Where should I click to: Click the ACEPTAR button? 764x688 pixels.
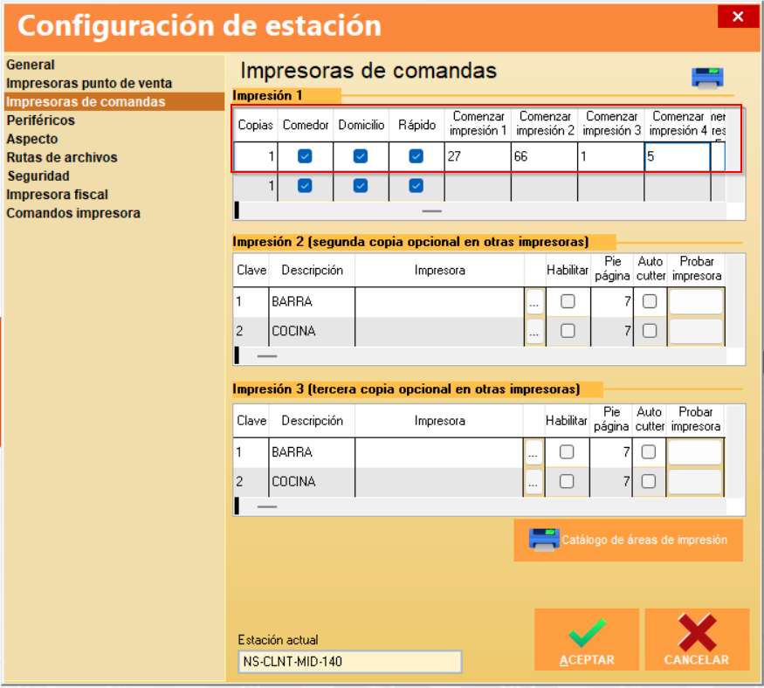tap(587, 639)
